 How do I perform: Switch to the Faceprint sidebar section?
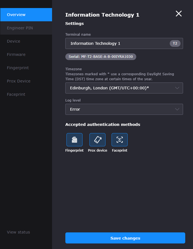[26, 94]
